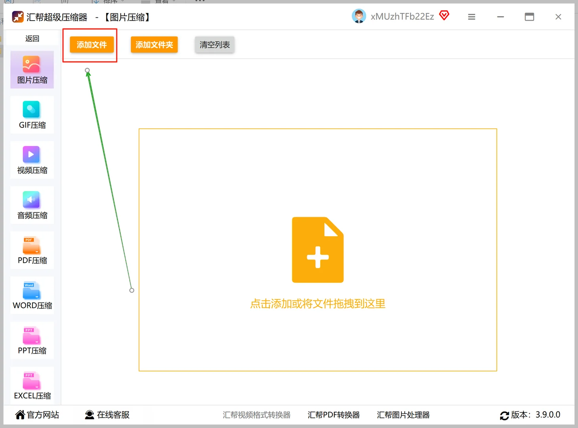Click the 添加文件夹 add folder button
Screen dimensions: 578x428
(x=154, y=45)
